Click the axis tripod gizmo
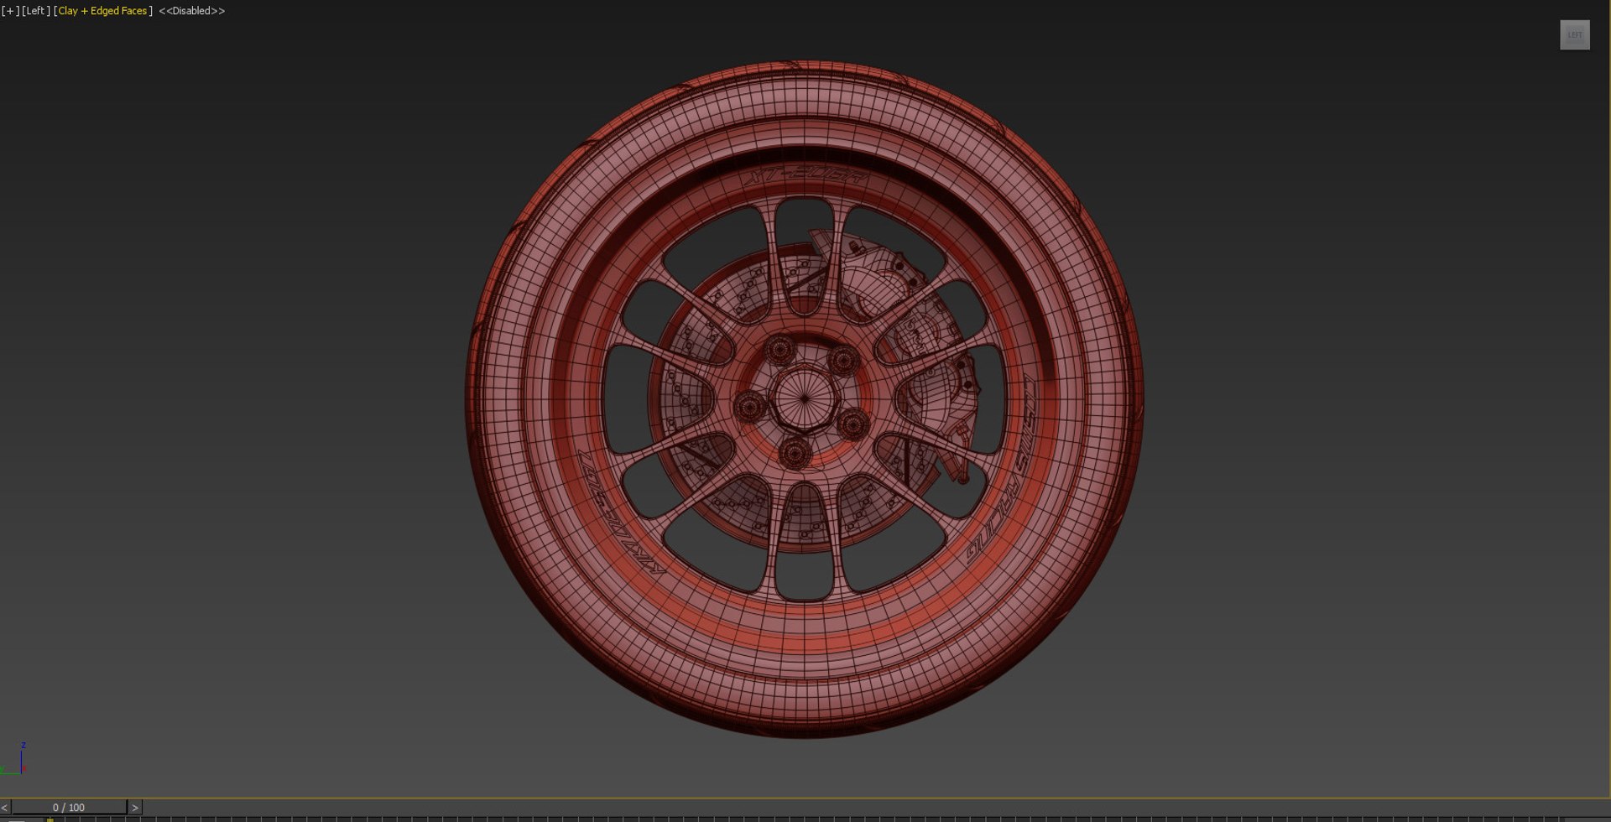The image size is (1611, 822). pyautogui.click(x=14, y=758)
